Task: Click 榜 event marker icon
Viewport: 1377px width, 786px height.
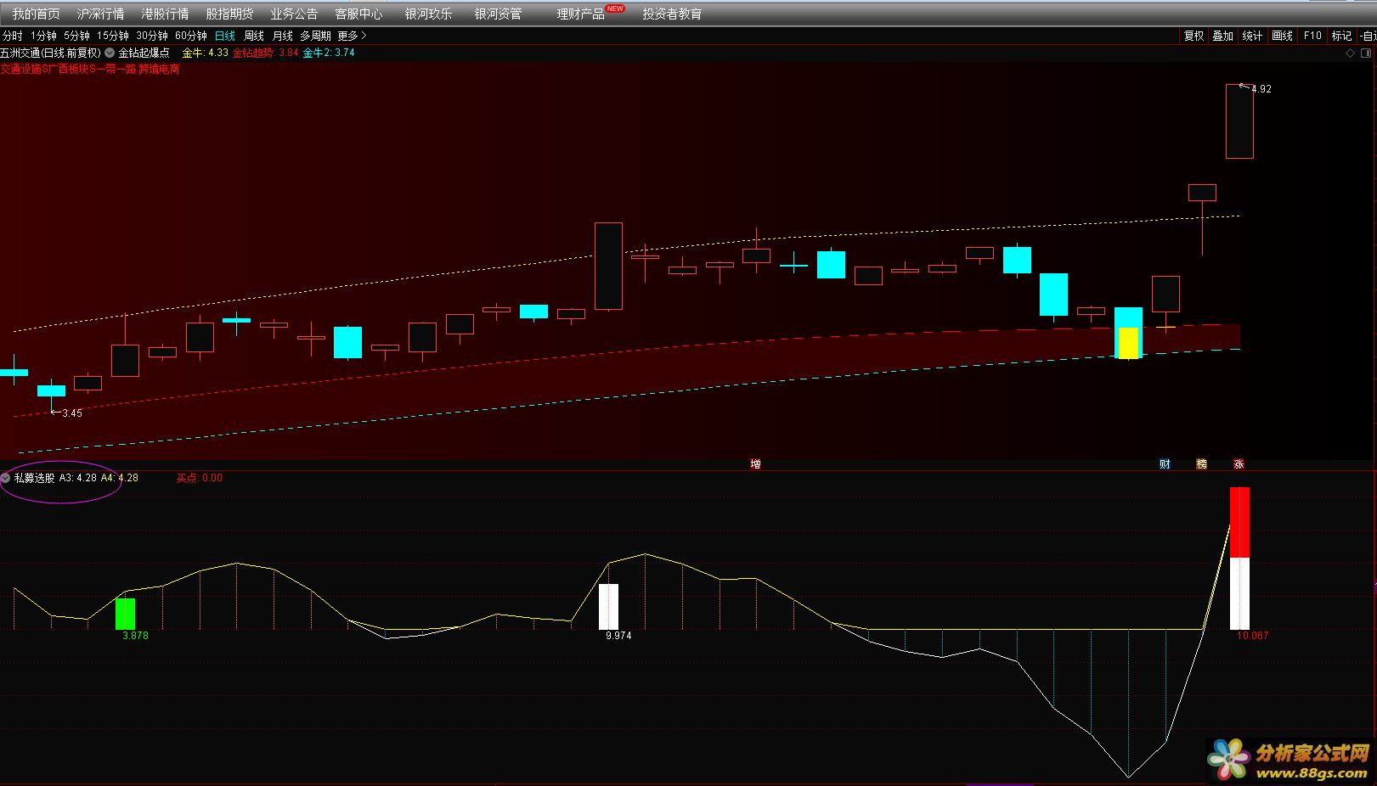Action: click(x=1201, y=464)
